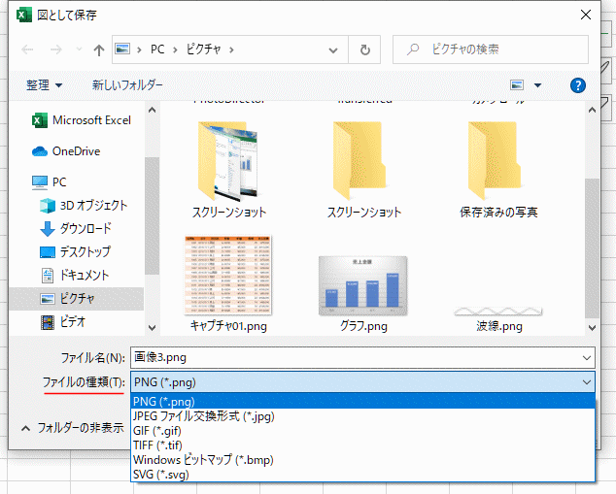Open デスクトップ in the navigation pane

(x=76, y=251)
